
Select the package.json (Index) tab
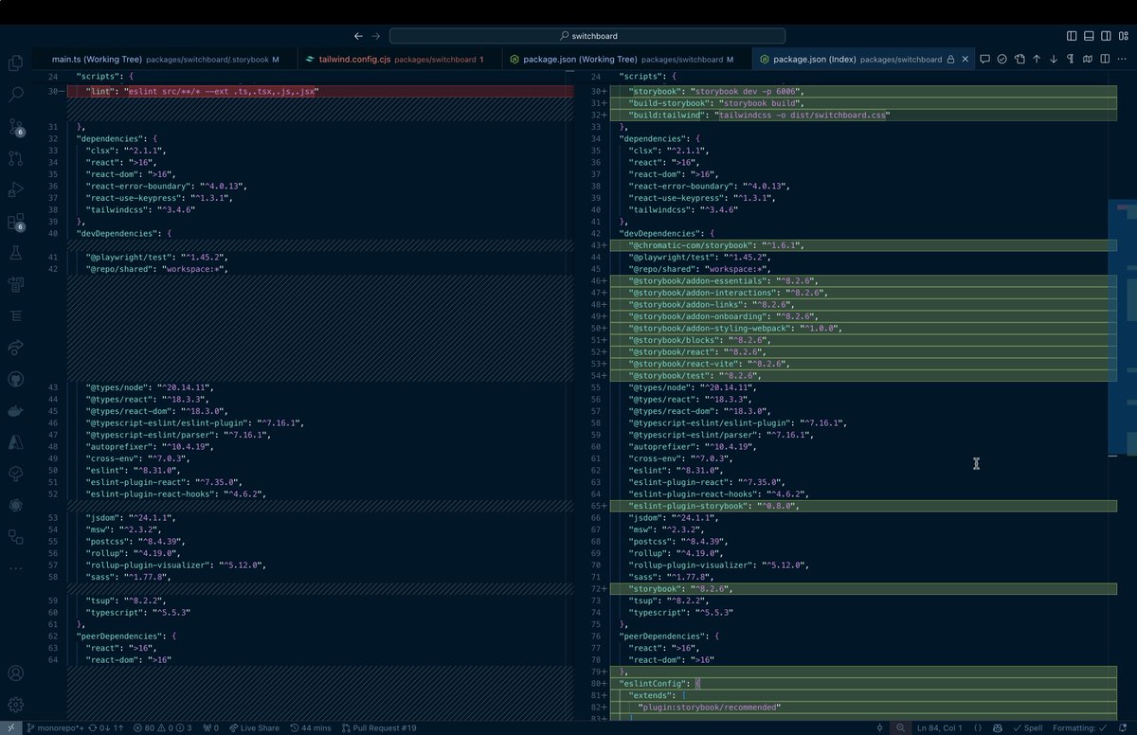click(864, 59)
